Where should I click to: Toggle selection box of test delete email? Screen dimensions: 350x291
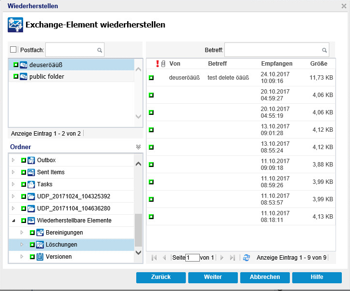pyautogui.click(x=151, y=78)
